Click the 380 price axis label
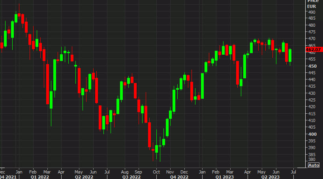The height and width of the screenshot is (179, 323). (x=312, y=159)
